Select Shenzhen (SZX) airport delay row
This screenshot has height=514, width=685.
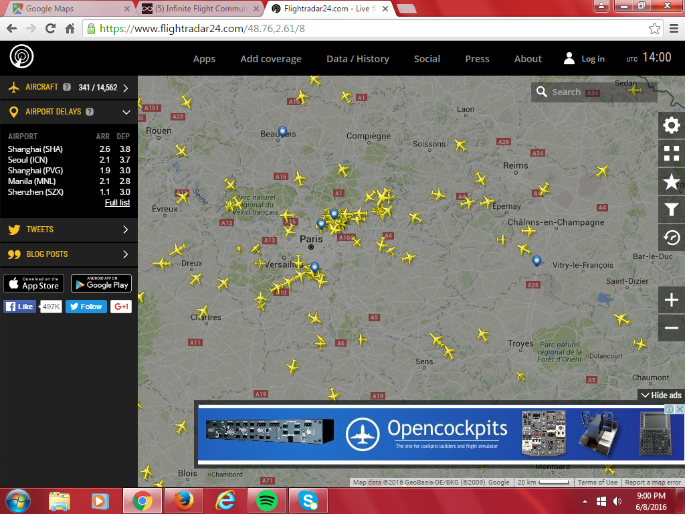coord(69,192)
